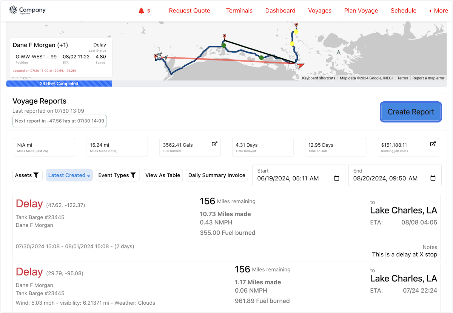Image resolution: width=453 pixels, height=313 pixels.
Task: Open the Terms link on the map
Action: [x=402, y=78]
